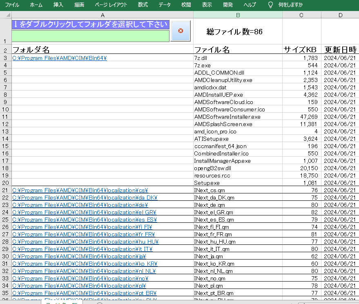
Task: Open the ファイル menu
Action: [x=12, y=5]
